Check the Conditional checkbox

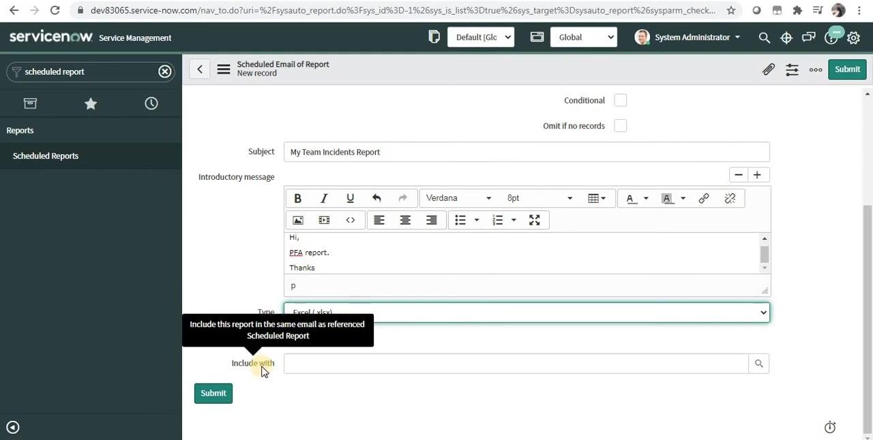620,100
